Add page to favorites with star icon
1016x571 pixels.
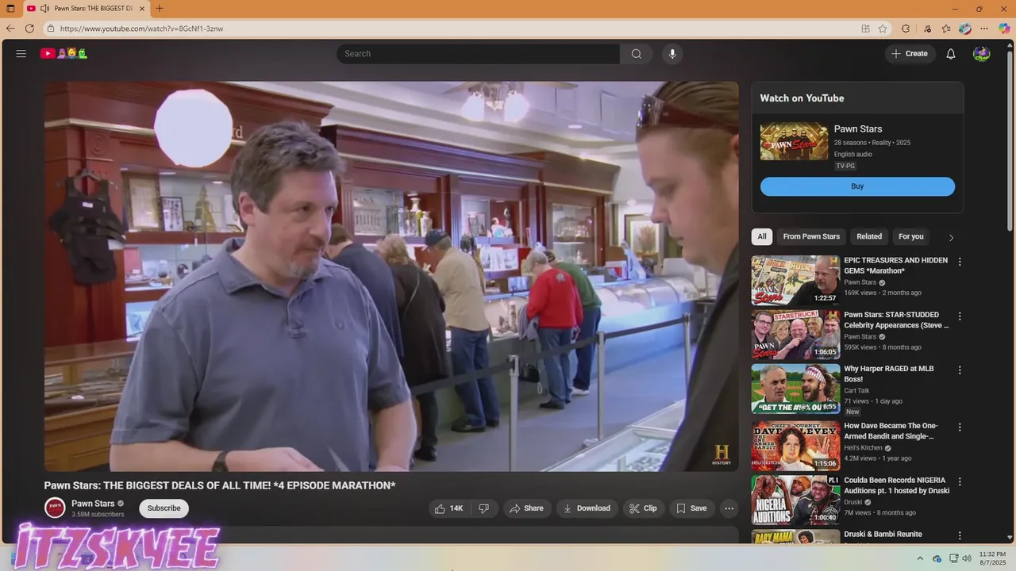pos(883,29)
